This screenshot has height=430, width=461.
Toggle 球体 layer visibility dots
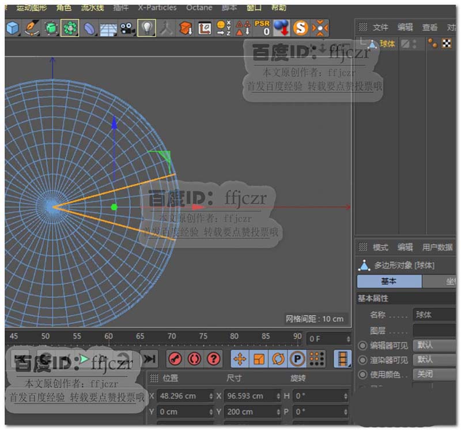414,44
